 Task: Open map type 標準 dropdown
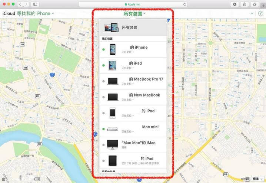click(x=257, y=179)
